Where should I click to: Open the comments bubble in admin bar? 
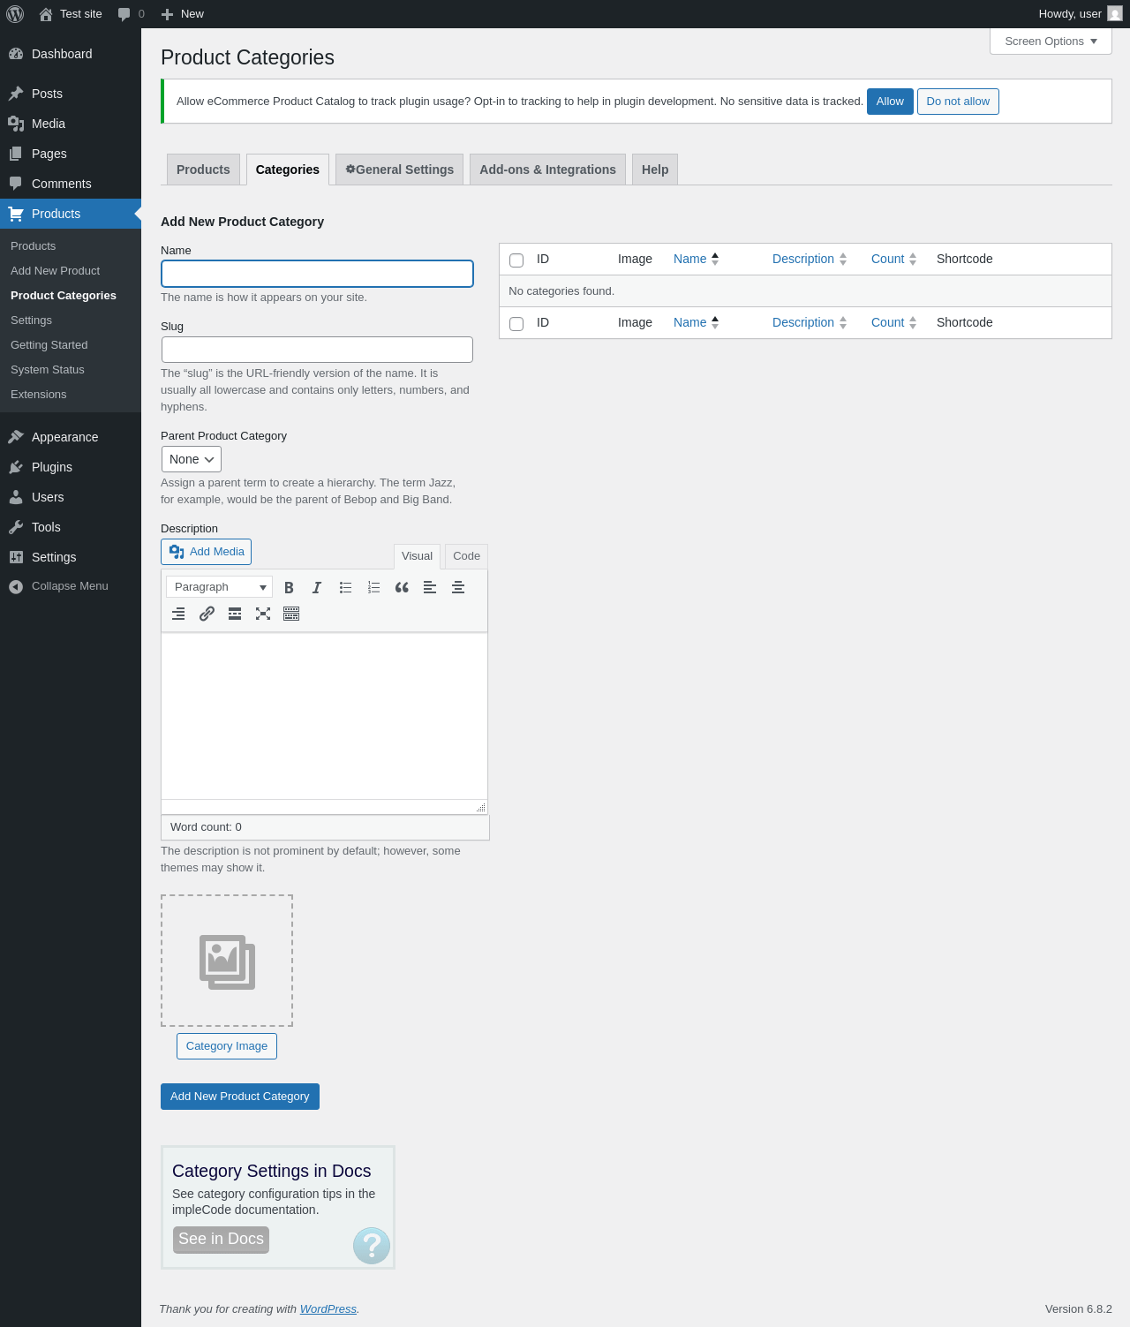coord(131,14)
